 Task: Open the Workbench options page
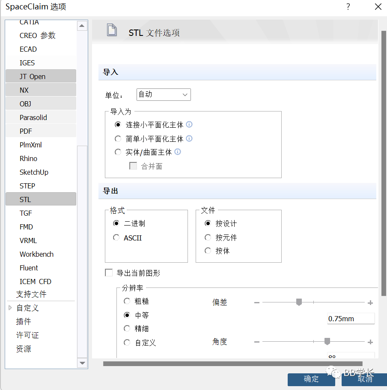pyautogui.click(x=36, y=254)
